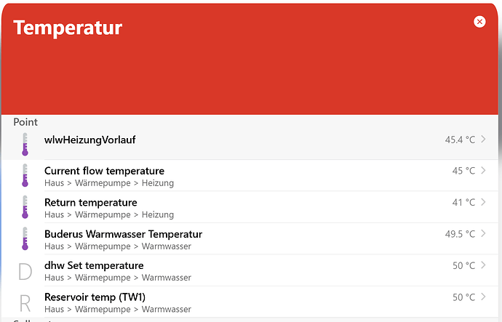Image resolution: width=502 pixels, height=322 pixels.
Task: Click the D icon for dhw Set temperature
Action: click(x=25, y=271)
